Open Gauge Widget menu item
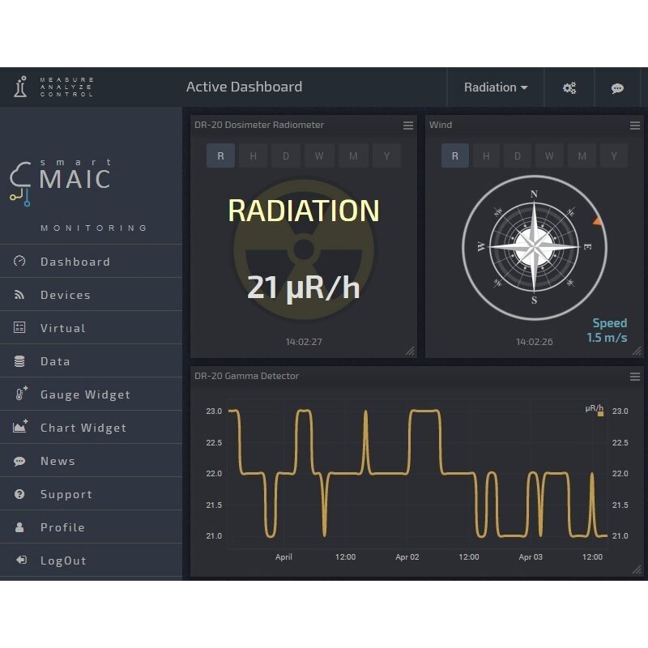648x648 pixels. [x=91, y=394]
